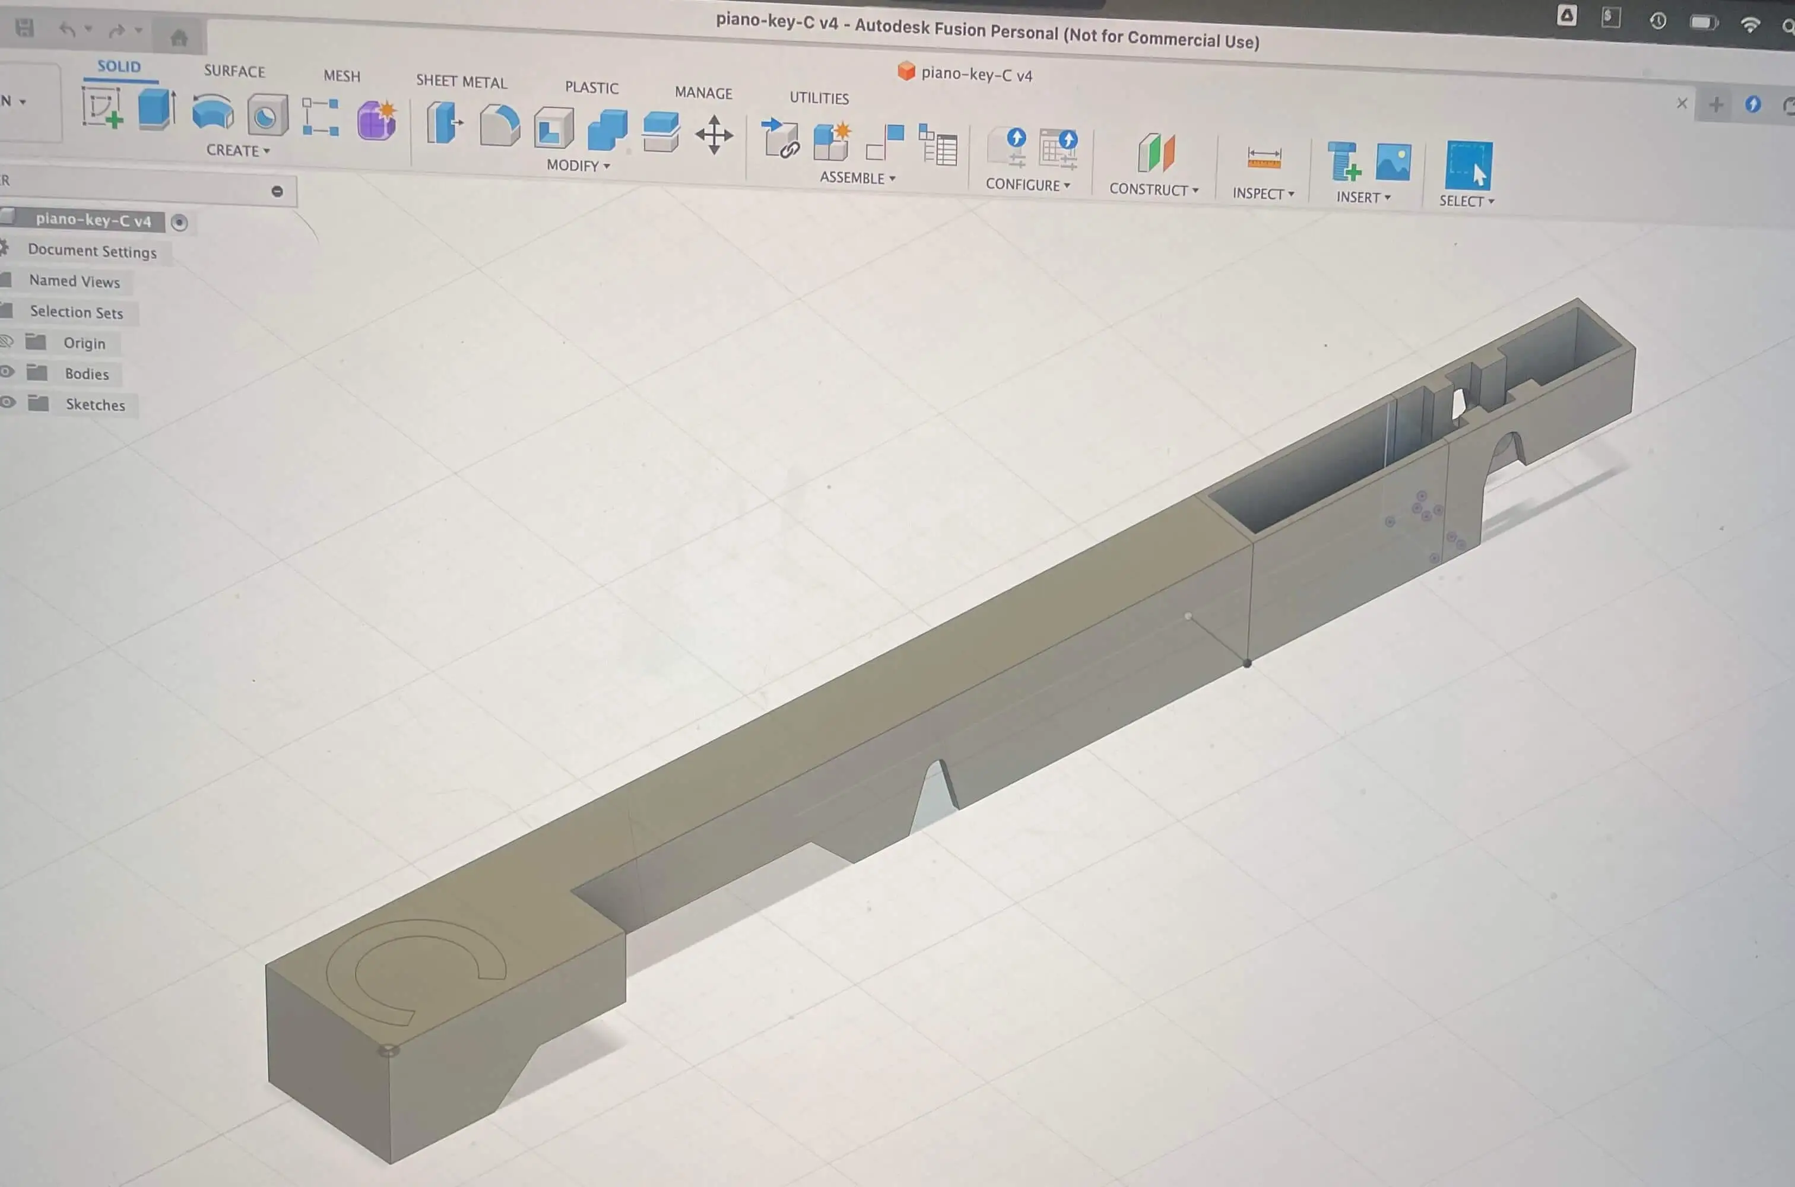The width and height of the screenshot is (1795, 1187).
Task: Click the Create Sketch icon
Action: [102, 107]
